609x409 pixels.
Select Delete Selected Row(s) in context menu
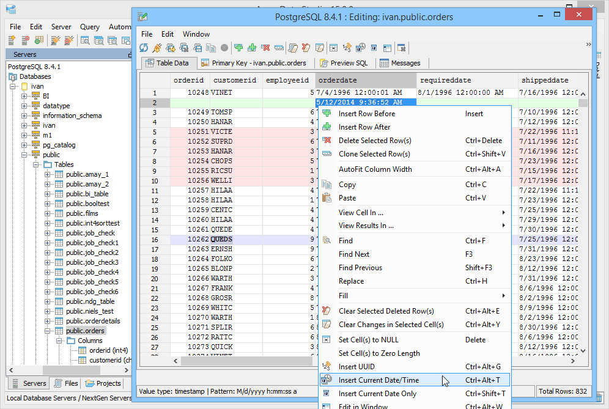coord(415,140)
